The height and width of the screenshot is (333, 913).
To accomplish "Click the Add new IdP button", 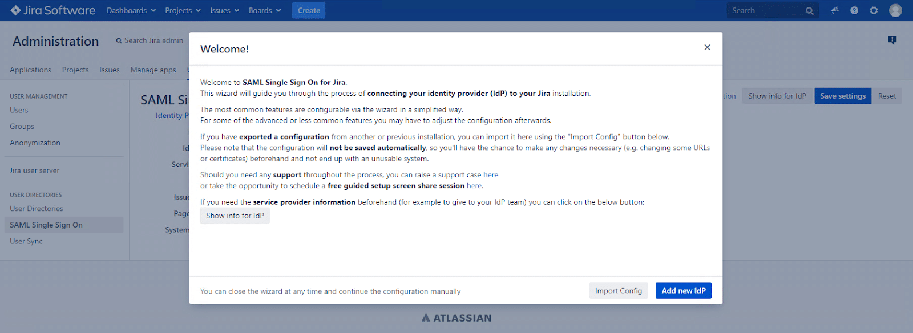I will click(x=683, y=291).
